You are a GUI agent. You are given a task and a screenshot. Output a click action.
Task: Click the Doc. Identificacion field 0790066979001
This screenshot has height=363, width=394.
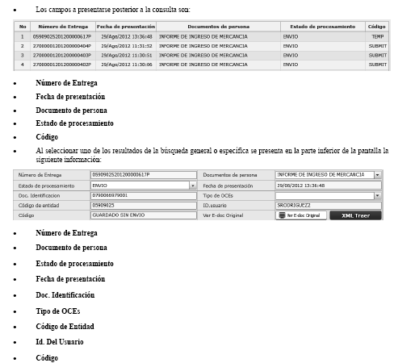click(x=144, y=195)
